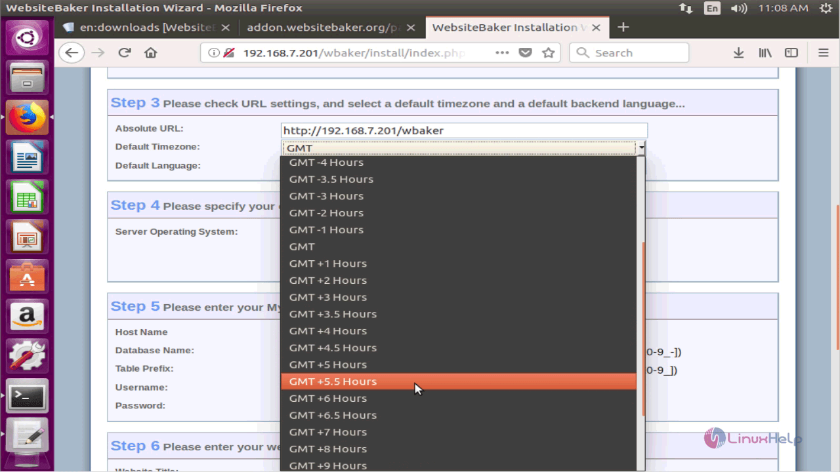Select GMT +6.5 Hours option
840x472 pixels.
[x=458, y=416]
